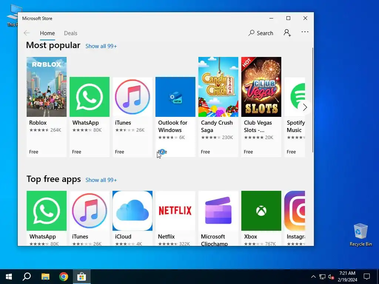Click the back arrow in Store
This screenshot has width=379, height=284.
[x=27, y=33]
